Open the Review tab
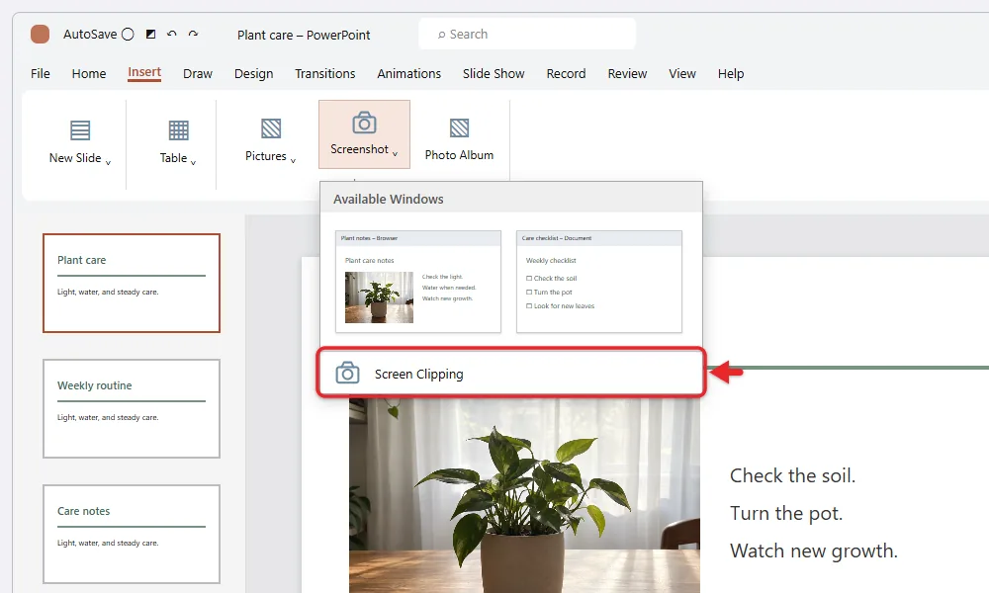This screenshot has height=593, width=989. [627, 74]
